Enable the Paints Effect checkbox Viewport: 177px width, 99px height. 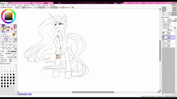162,17
